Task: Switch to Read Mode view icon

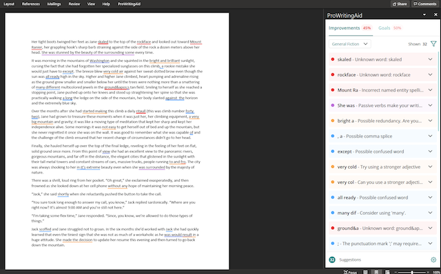Action: pos(365,272)
